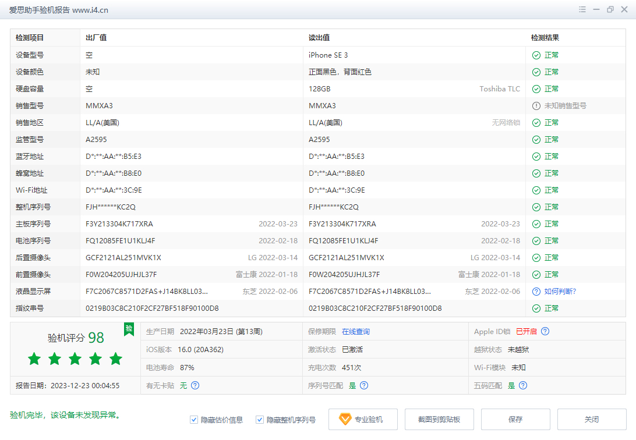
Task: Disable the 隐藏整机序列号 checkbox
Action: point(260,419)
